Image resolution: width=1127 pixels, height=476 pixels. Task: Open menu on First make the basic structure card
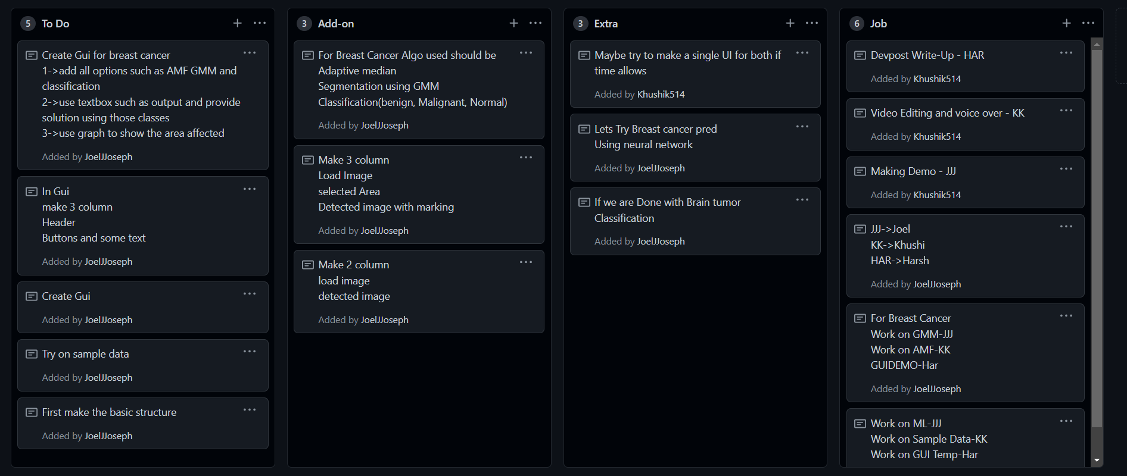(x=250, y=410)
